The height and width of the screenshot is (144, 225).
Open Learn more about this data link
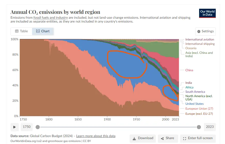[x=96, y=136]
